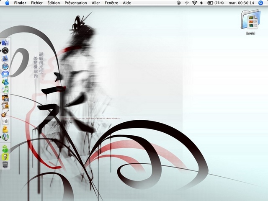
Task: Open iChat video bubble icon
Action: point(5,74)
